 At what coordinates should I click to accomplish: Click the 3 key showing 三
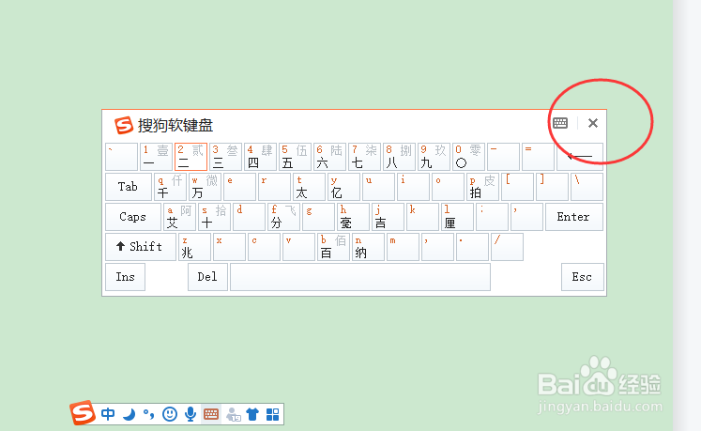pyautogui.click(x=226, y=157)
